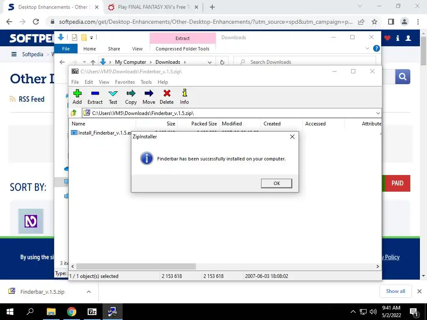This screenshot has width=427, height=320.
Task: Open the notification center in system tray
Action: (x=414, y=312)
